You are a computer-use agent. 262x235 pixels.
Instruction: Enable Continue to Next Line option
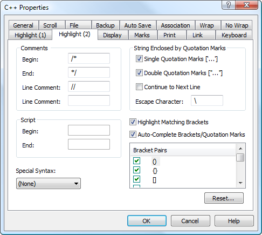[139, 87]
